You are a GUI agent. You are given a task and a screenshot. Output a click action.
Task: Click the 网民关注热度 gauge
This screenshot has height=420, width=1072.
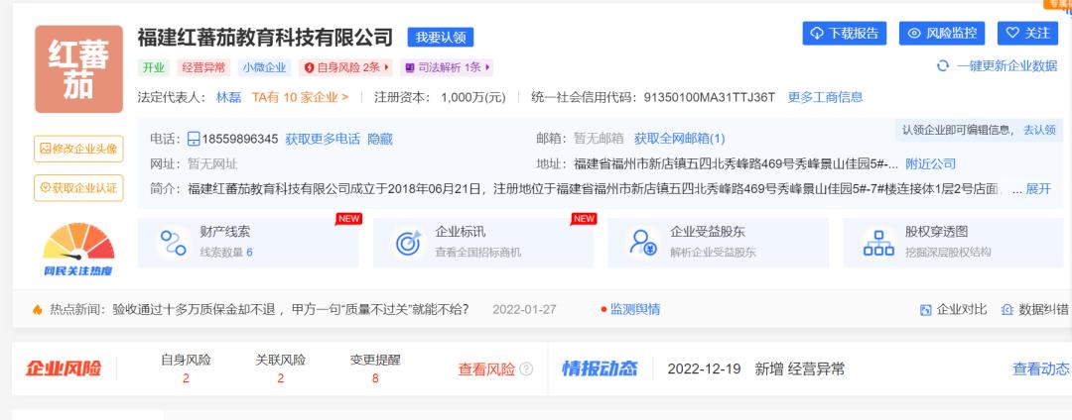click(78, 249)
